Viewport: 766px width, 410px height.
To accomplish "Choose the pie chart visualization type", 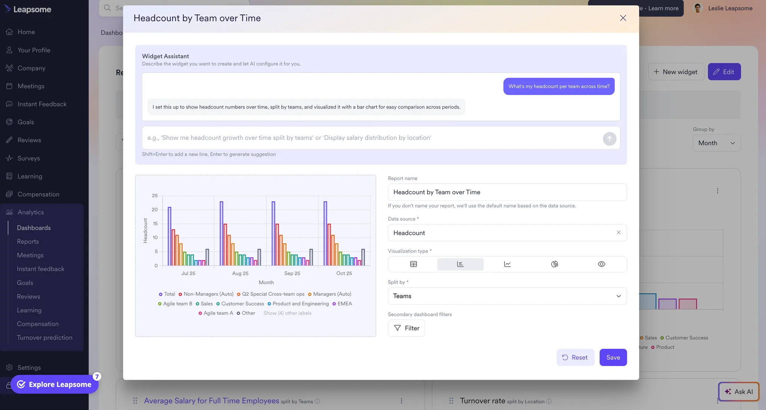I will tap(555, 264).
